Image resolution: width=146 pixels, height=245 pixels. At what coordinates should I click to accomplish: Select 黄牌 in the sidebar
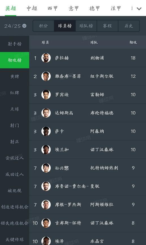click(x=15, y=76)
